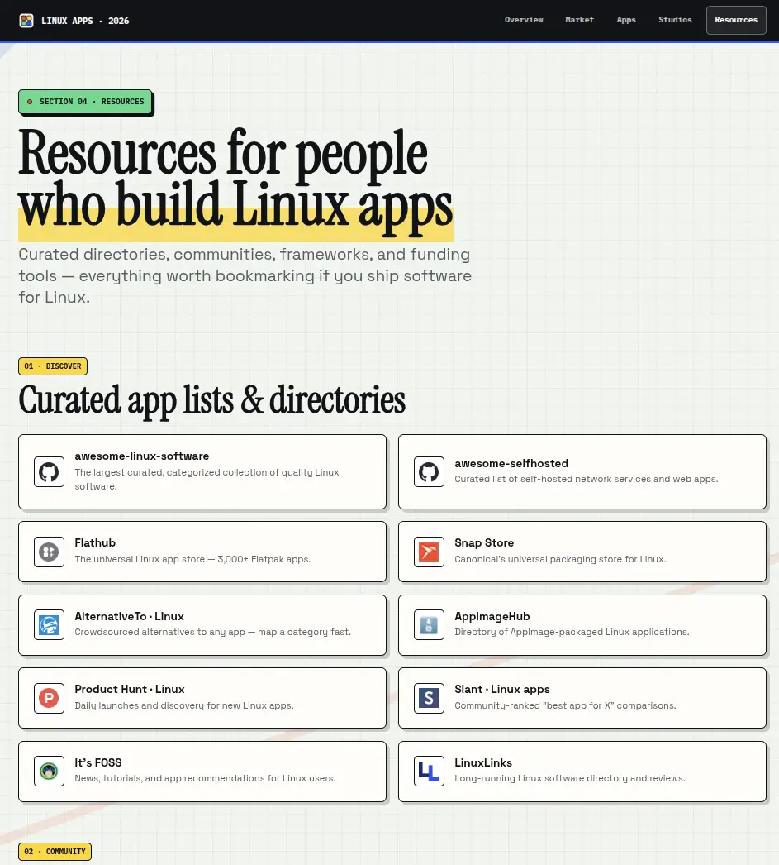Screen dimensions: 779x865
Task: Open the LinuxLinks title link
Action: pyautogui.click(x=483, y=762)
